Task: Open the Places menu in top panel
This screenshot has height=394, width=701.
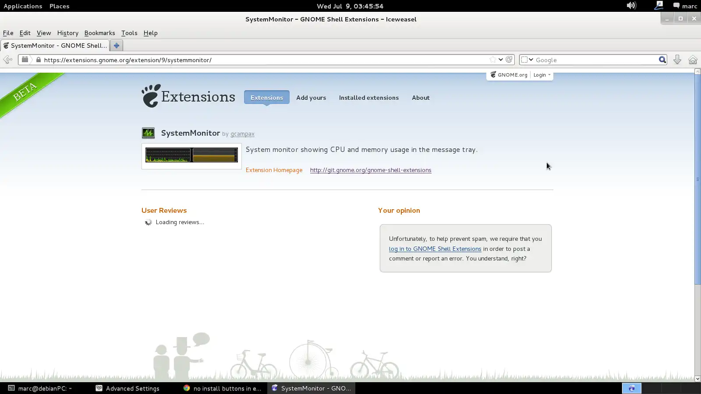Action: (59, 6)
